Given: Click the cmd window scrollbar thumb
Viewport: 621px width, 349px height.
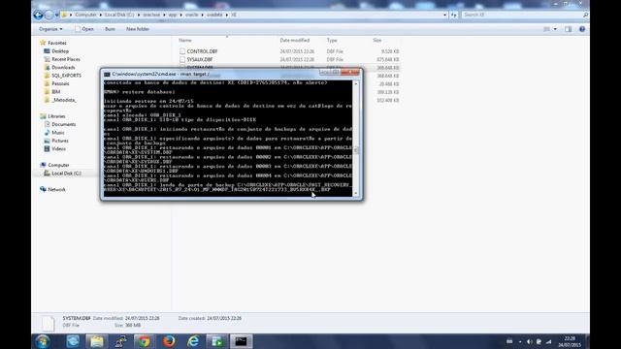Looking at the screenshot, I should pyautogui.click(x=356, y=150).
